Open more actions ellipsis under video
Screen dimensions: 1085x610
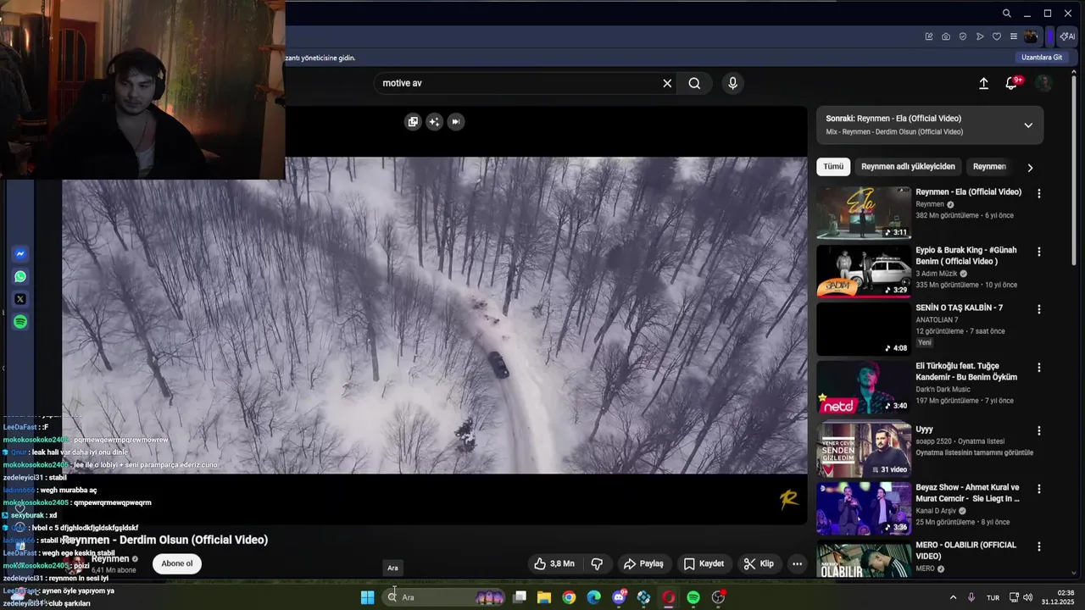point(797,563)
